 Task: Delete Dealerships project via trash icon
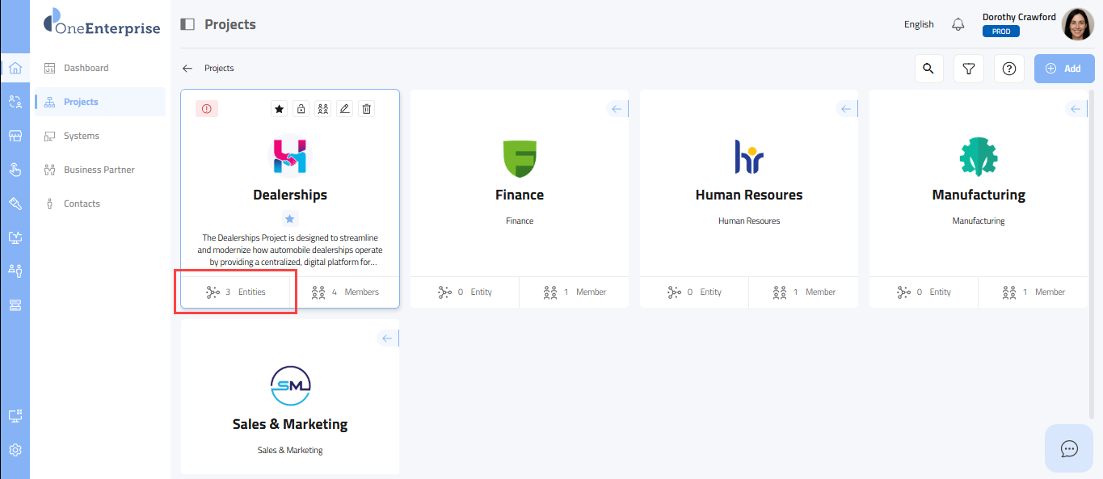(x=367, y=109)
